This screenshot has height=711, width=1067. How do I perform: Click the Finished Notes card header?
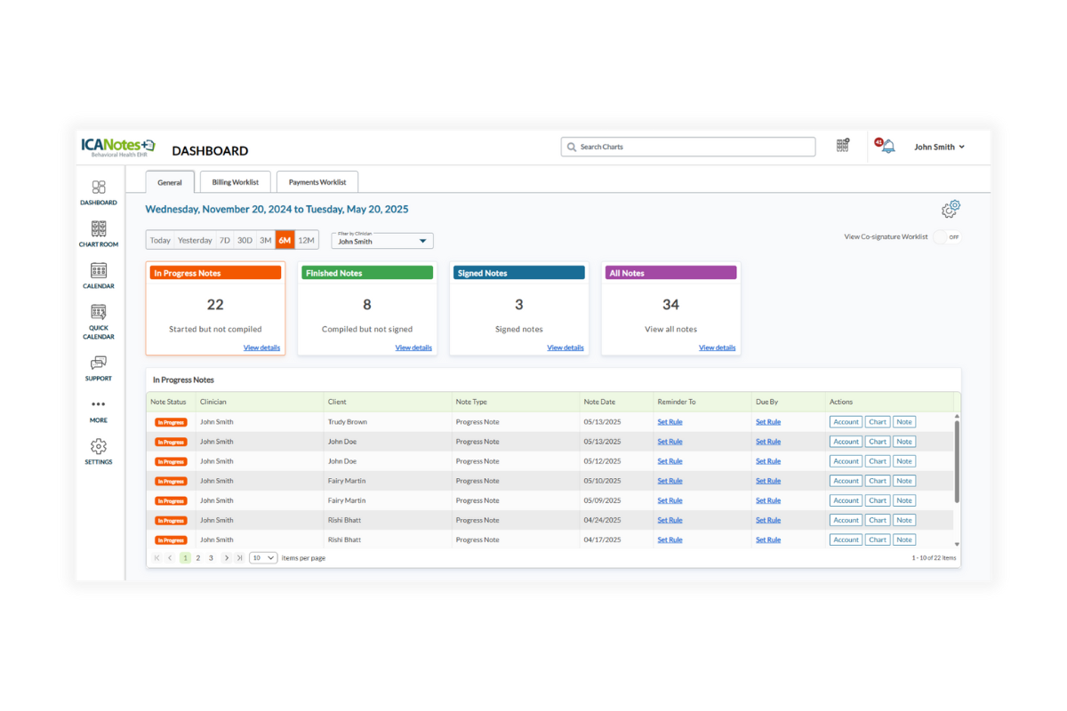click(367, 273)
